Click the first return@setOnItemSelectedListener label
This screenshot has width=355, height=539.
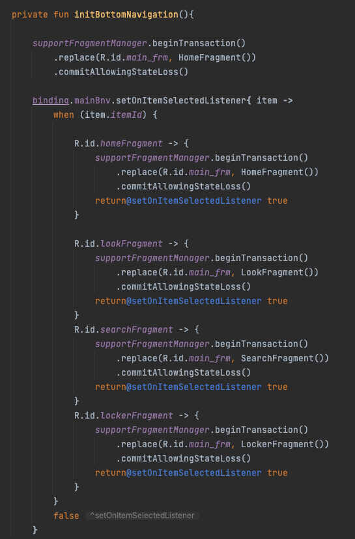(x=178, y=200)
